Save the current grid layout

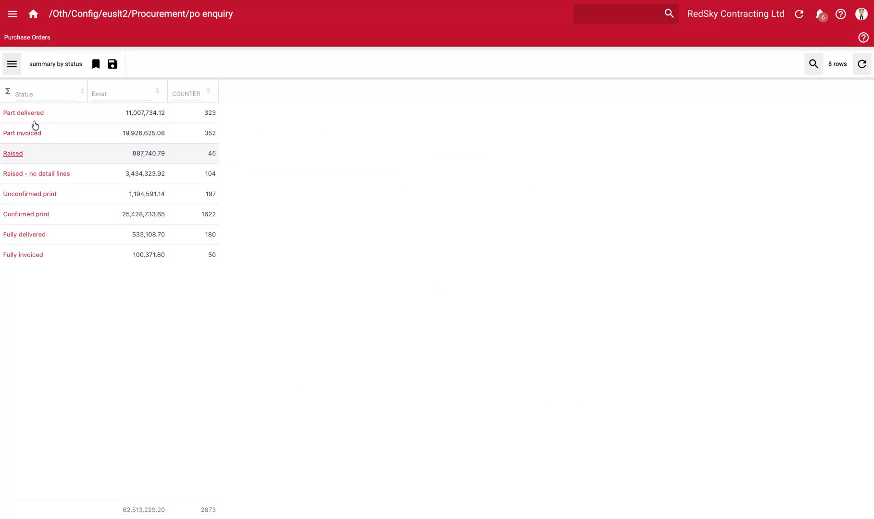tap(112, 63)
